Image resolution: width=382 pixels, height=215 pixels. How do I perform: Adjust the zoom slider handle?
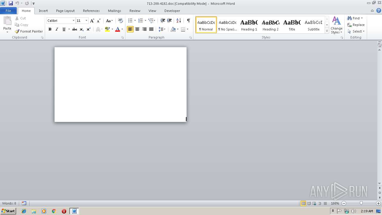[x=361, y=203]
